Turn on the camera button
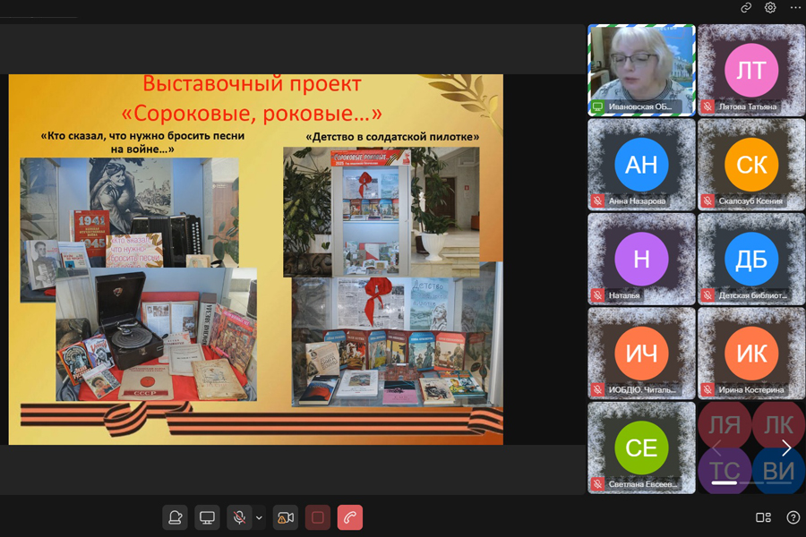 [286, 517]
